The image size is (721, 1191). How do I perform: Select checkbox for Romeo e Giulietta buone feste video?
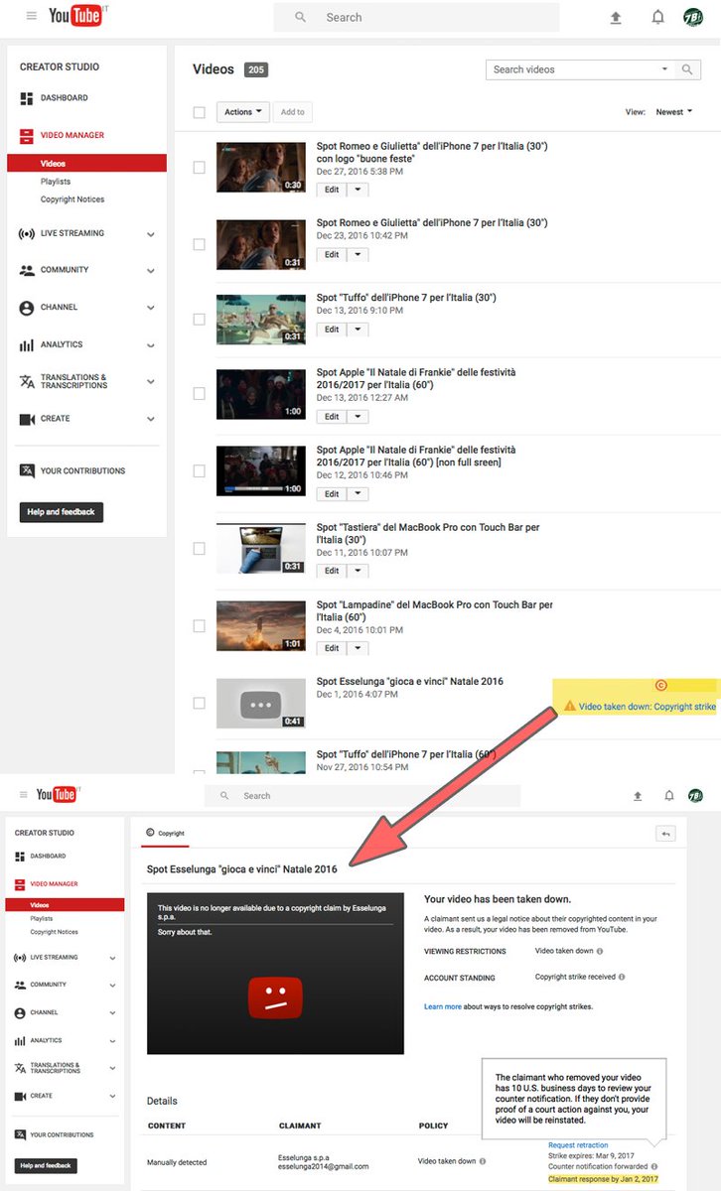[199, 167]
